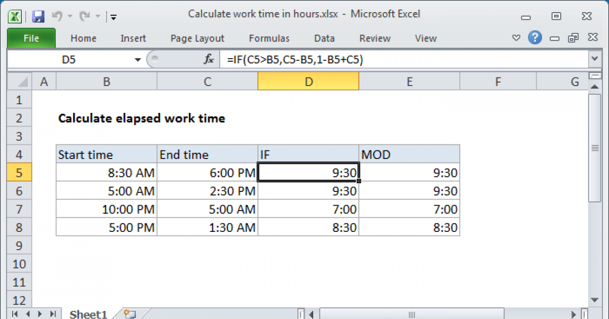
Task: Open the Name Box dropdown arrow
Action: [x=137, y=59]
